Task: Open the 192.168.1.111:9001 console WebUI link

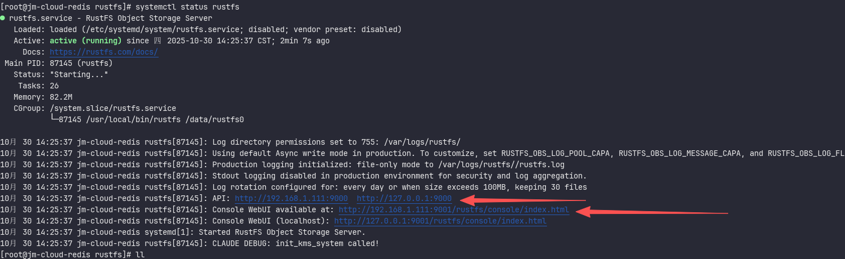Action: point(454,209)
